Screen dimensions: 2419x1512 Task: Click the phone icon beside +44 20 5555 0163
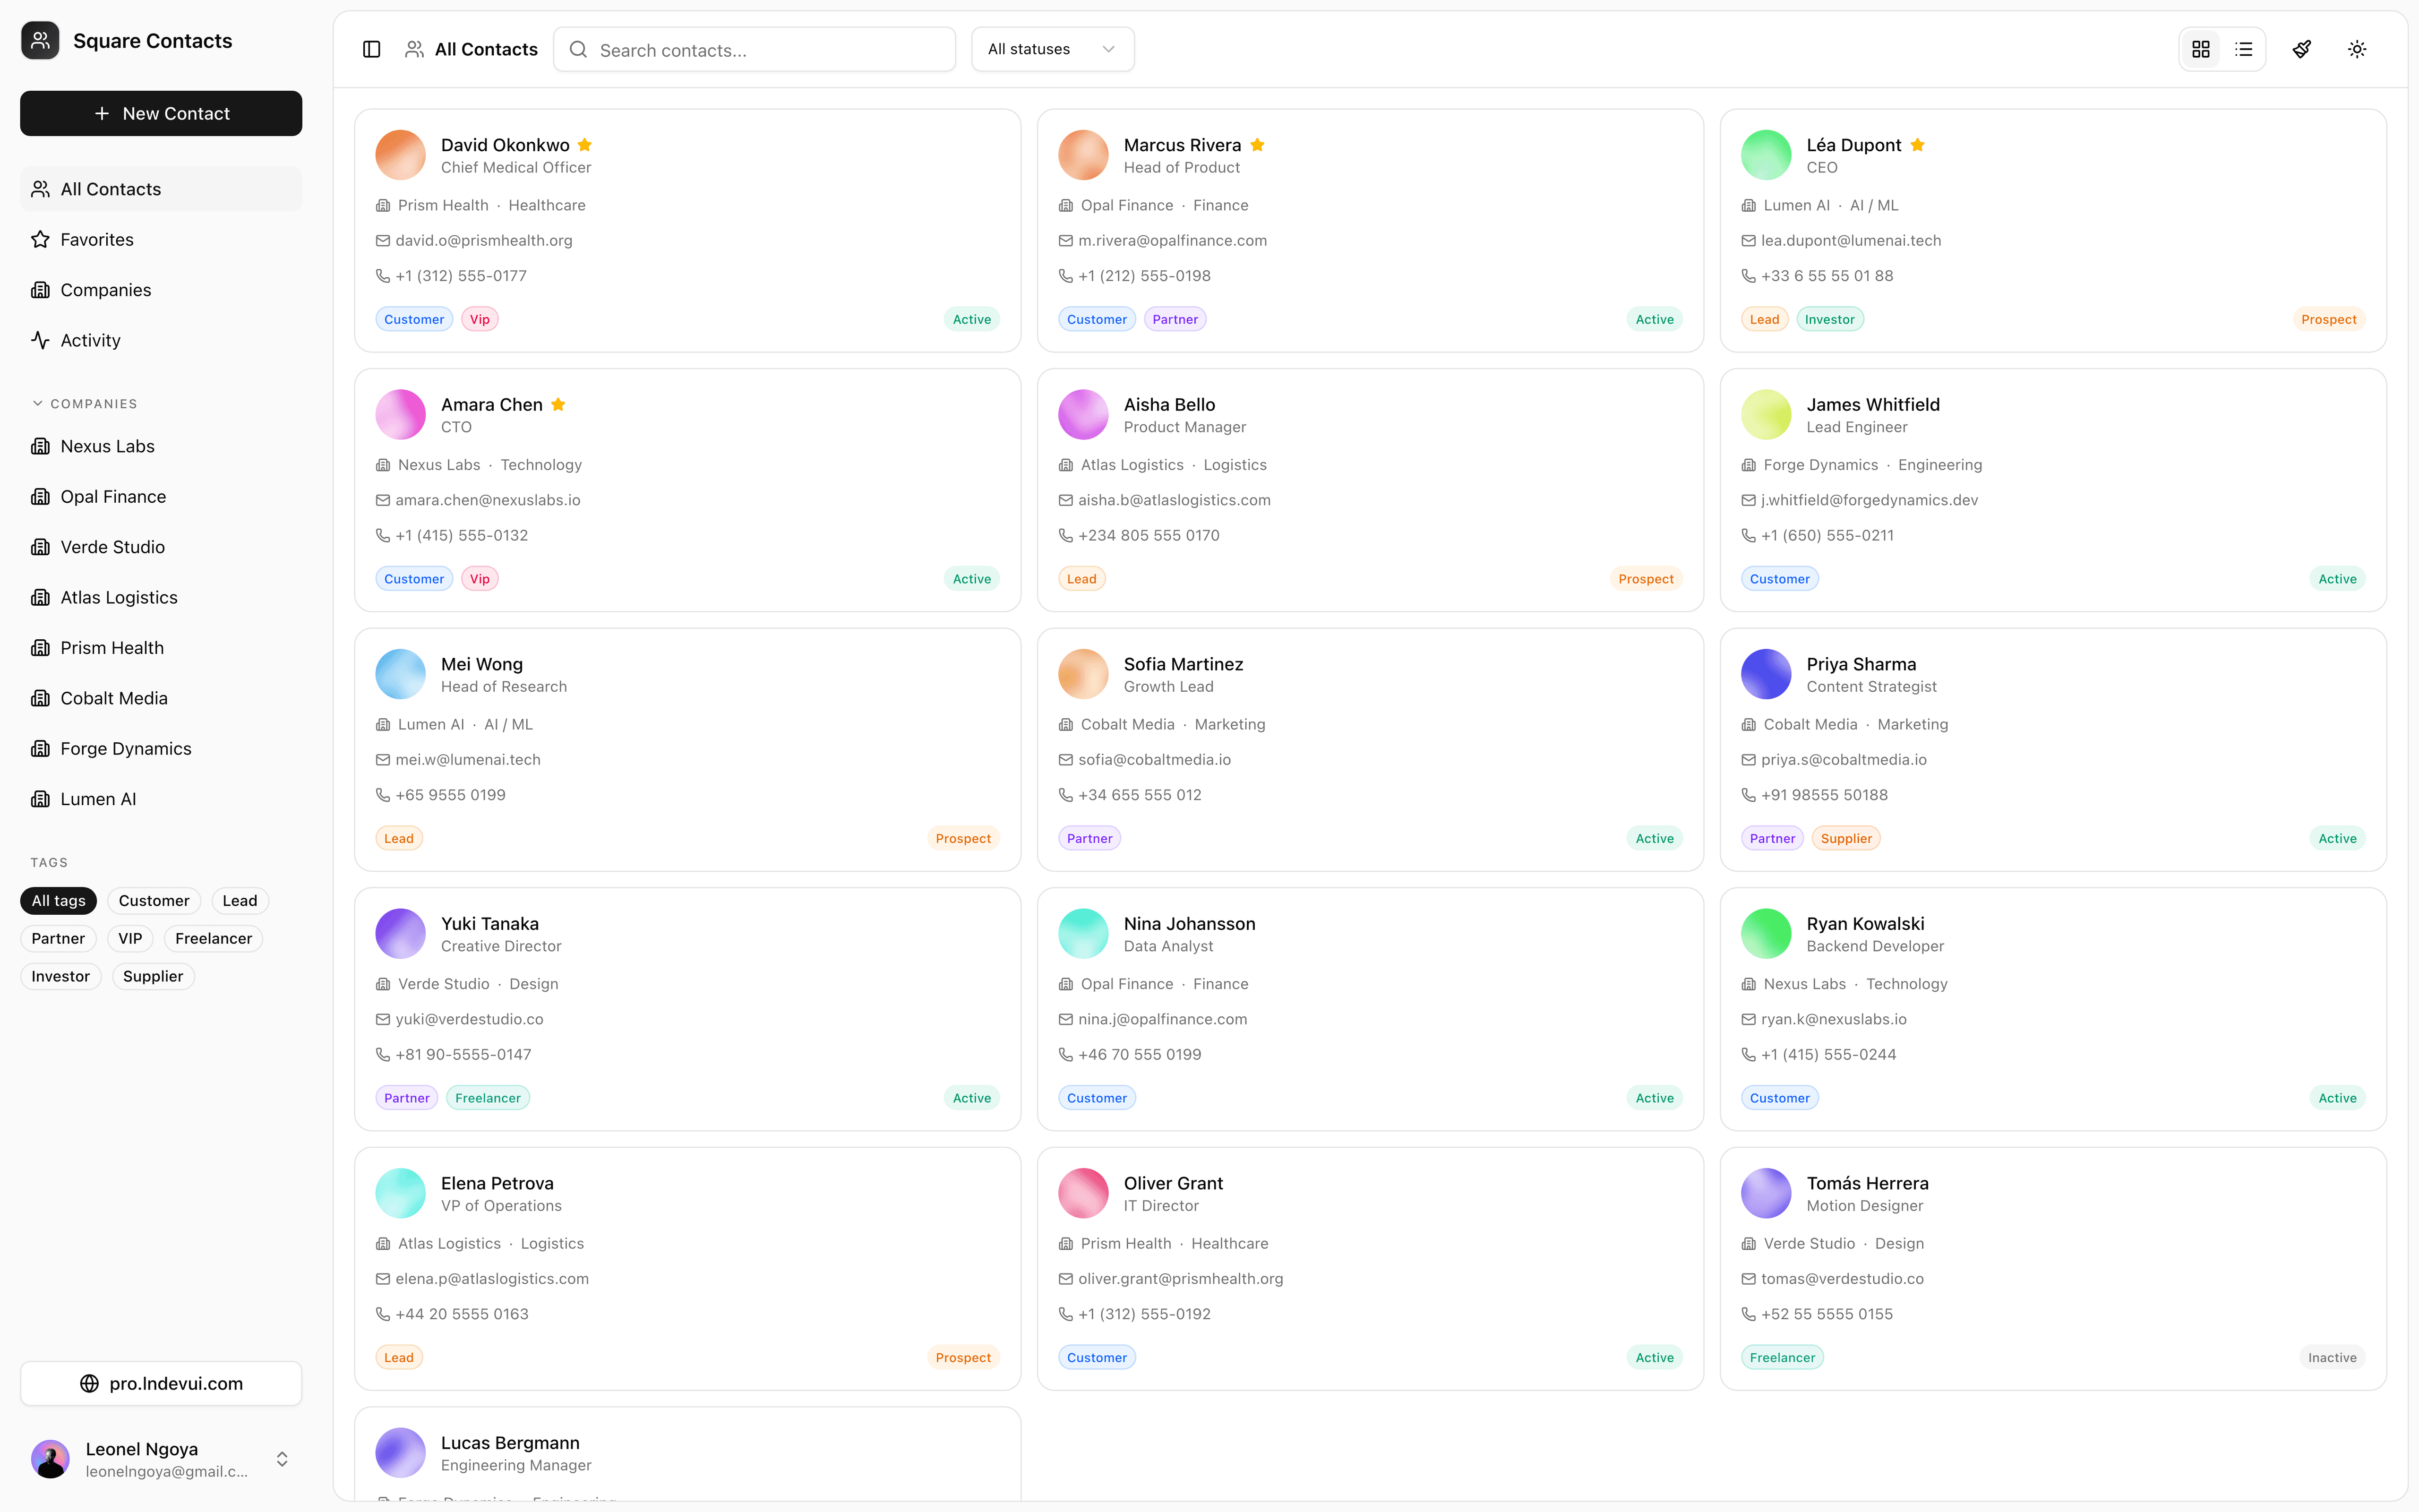pyautogui.click(x=383, y=1314)
